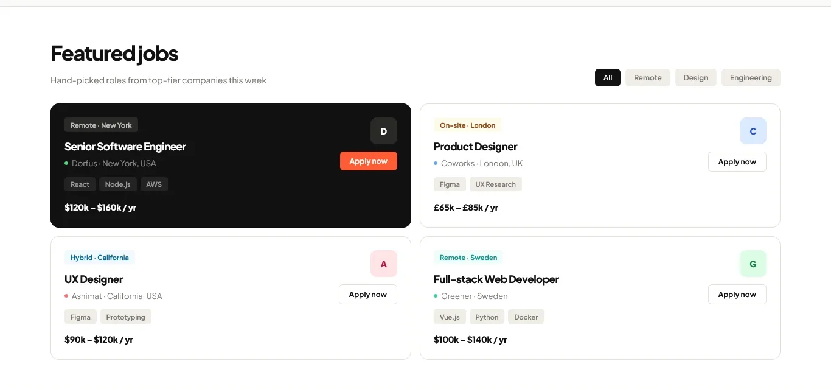This screenshot has height=389, width=831.
Task: Click the Figma tag on UX Designer card
Action: 80,317
